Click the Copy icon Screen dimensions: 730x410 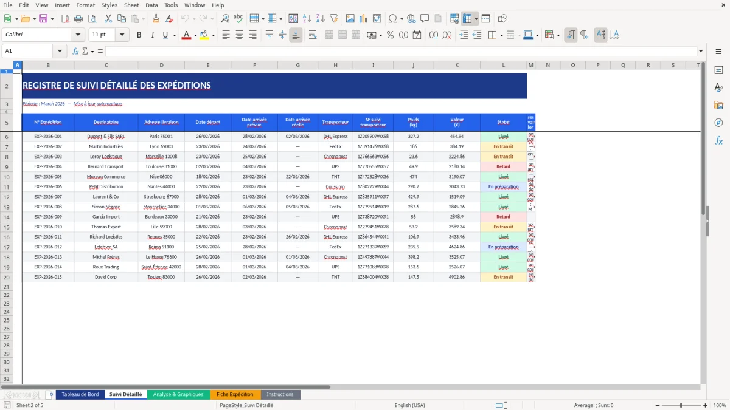[x=121, y=19]
